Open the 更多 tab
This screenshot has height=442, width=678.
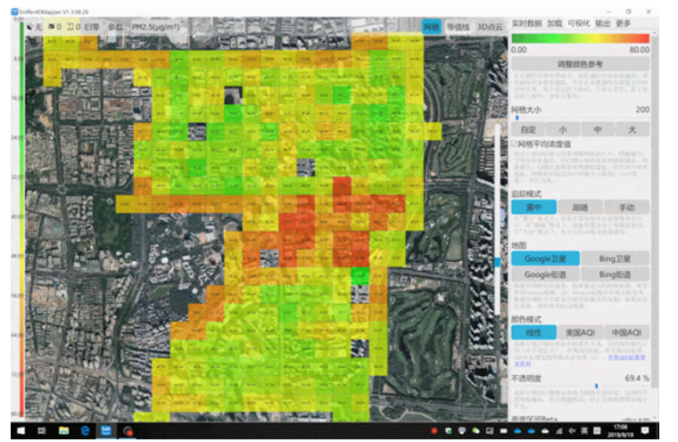point(623,23)
